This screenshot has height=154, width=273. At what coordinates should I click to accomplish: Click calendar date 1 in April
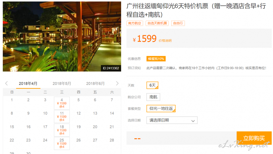[12, 100]
